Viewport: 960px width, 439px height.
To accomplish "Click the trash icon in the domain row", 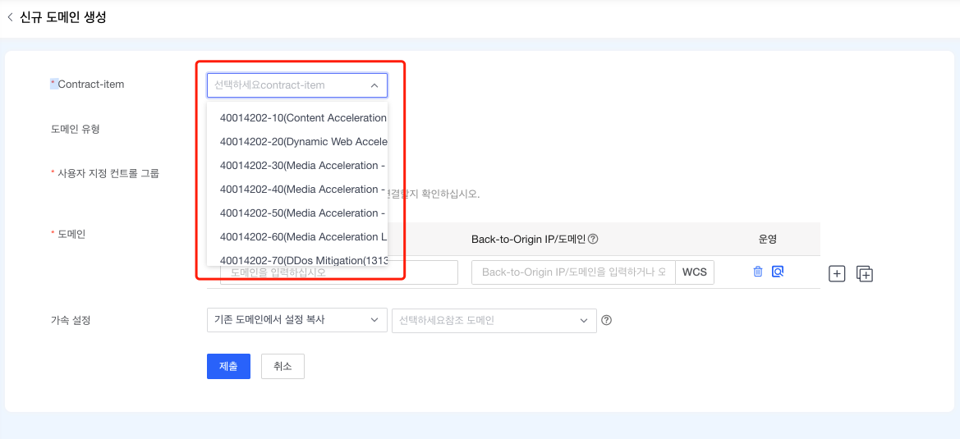I will tap(758, 272).
